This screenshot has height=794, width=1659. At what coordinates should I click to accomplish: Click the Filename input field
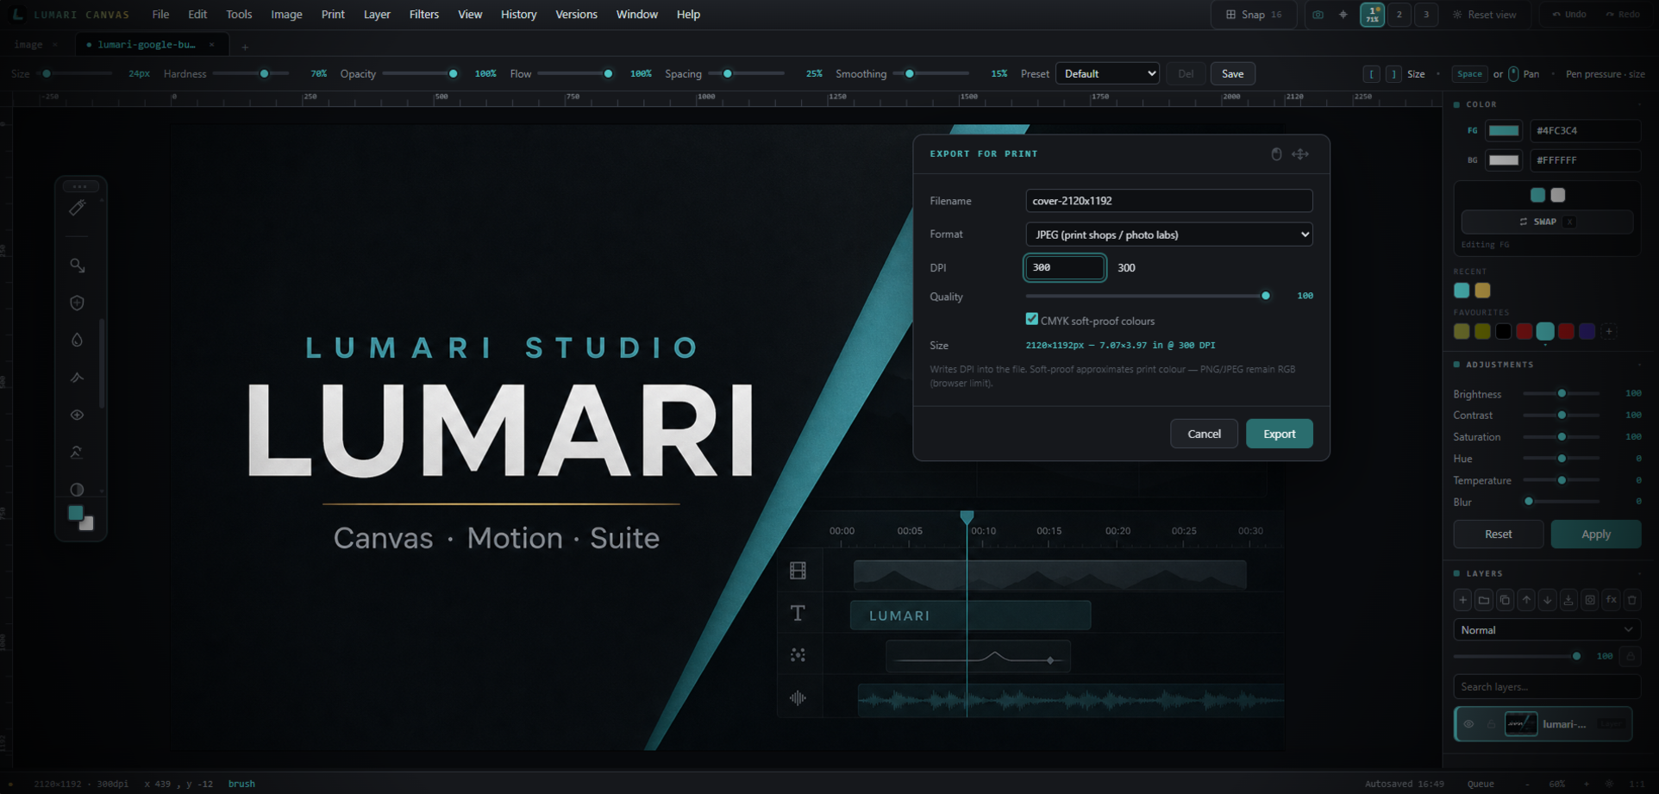click(1168, 201)
